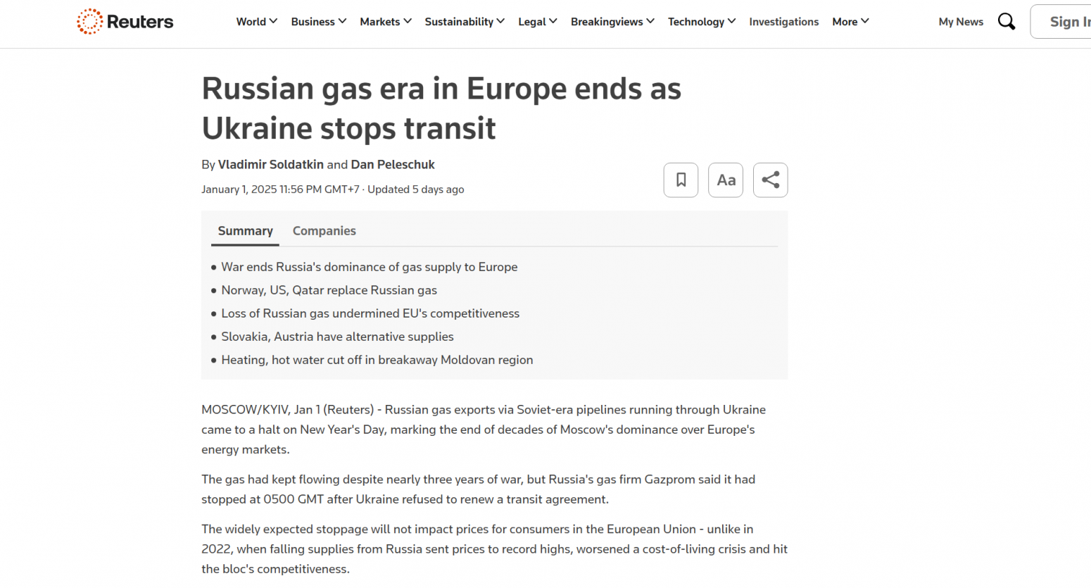Select the Summary tab
This screenshot has width=1091, height=588.
[245, 231]
